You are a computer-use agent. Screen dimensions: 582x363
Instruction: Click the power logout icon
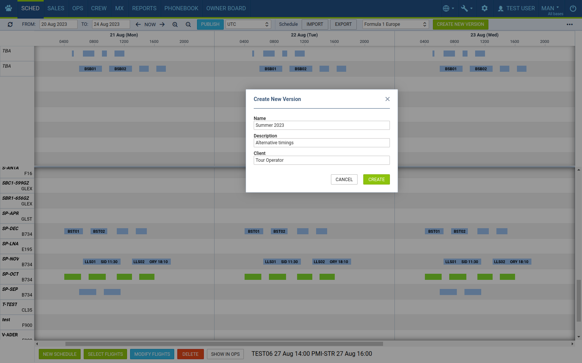(573, 8)
